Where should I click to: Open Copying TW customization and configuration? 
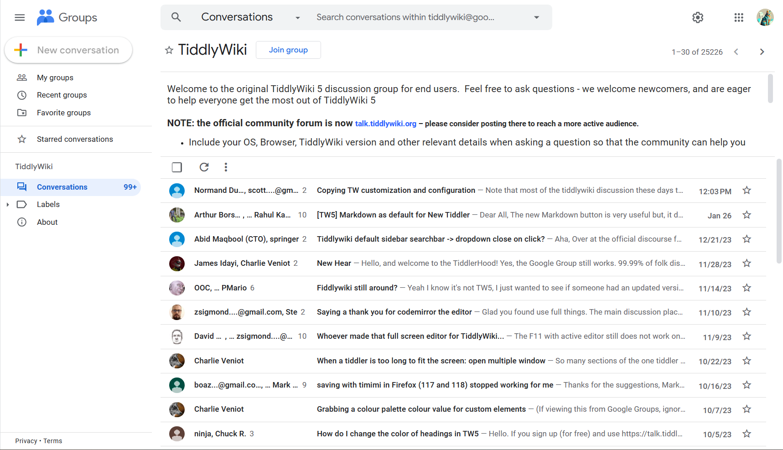[x=396, y=190]
